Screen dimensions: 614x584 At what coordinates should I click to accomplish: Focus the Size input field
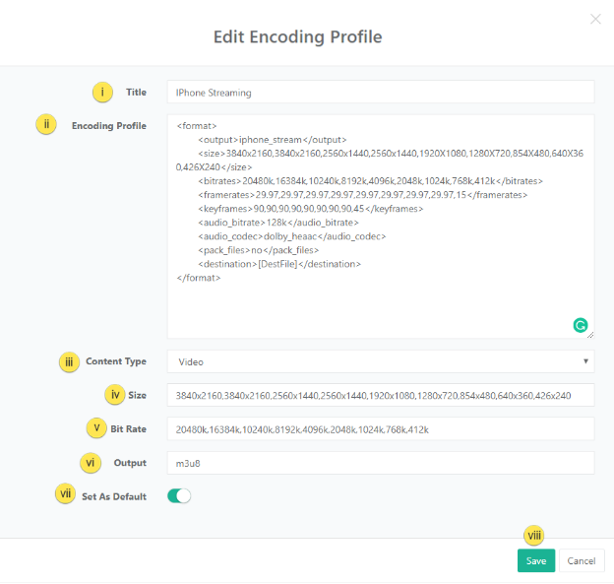click(x=380, y=396)
